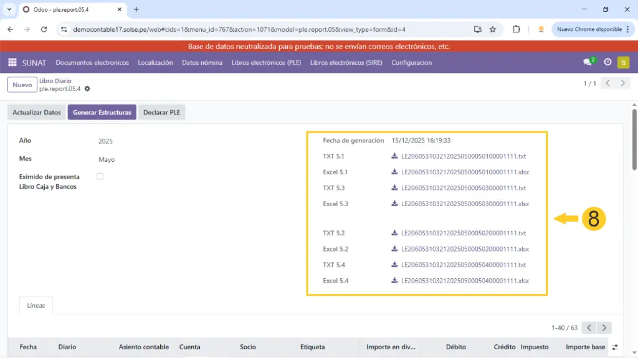638x358 pixels.
Task: Click the gear icon beside ple.report.05,4
Action: click(x=87, y=89)
